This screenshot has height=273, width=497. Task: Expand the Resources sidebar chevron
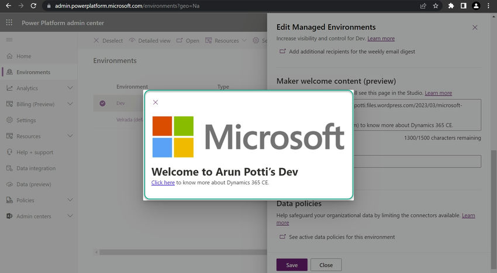tap(70, 136)
